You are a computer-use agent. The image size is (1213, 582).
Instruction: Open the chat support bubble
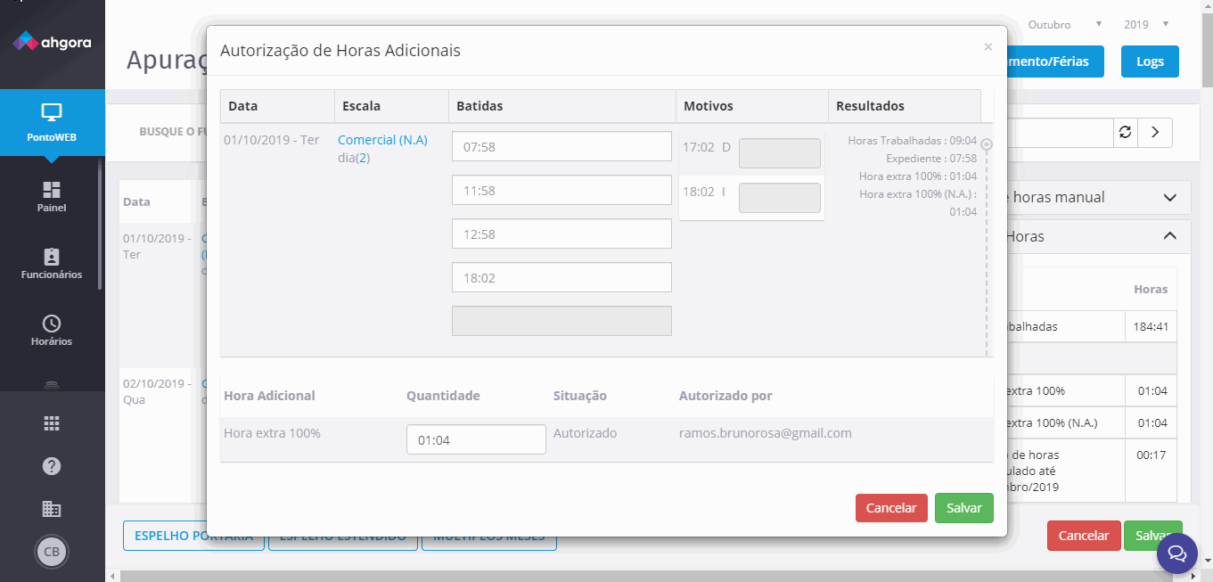pos(1176,553)
